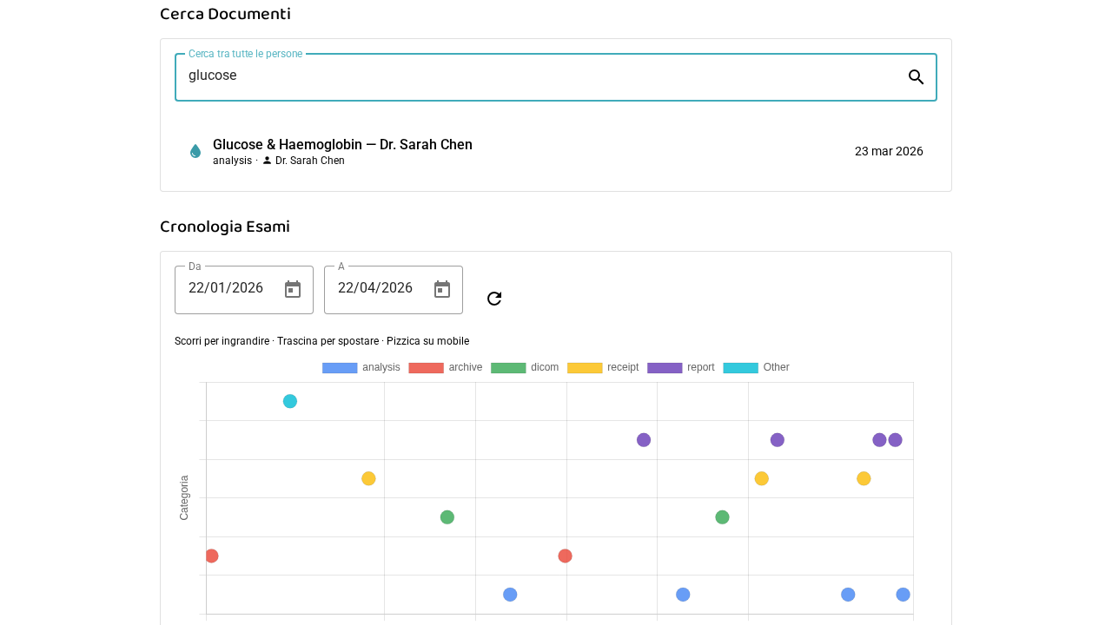The width and height of the screenshot is (1112, 625).
Task: Toggle the Other legend series
Action: pyautogui.click(x=756, y=368)
